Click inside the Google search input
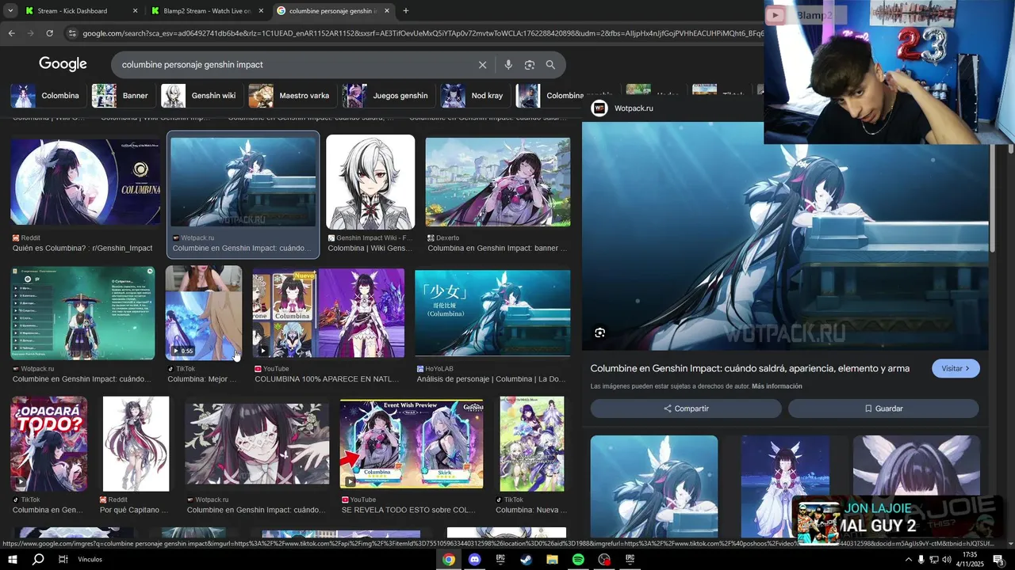This screenshot has height=570, width=1015. point(293,65)
